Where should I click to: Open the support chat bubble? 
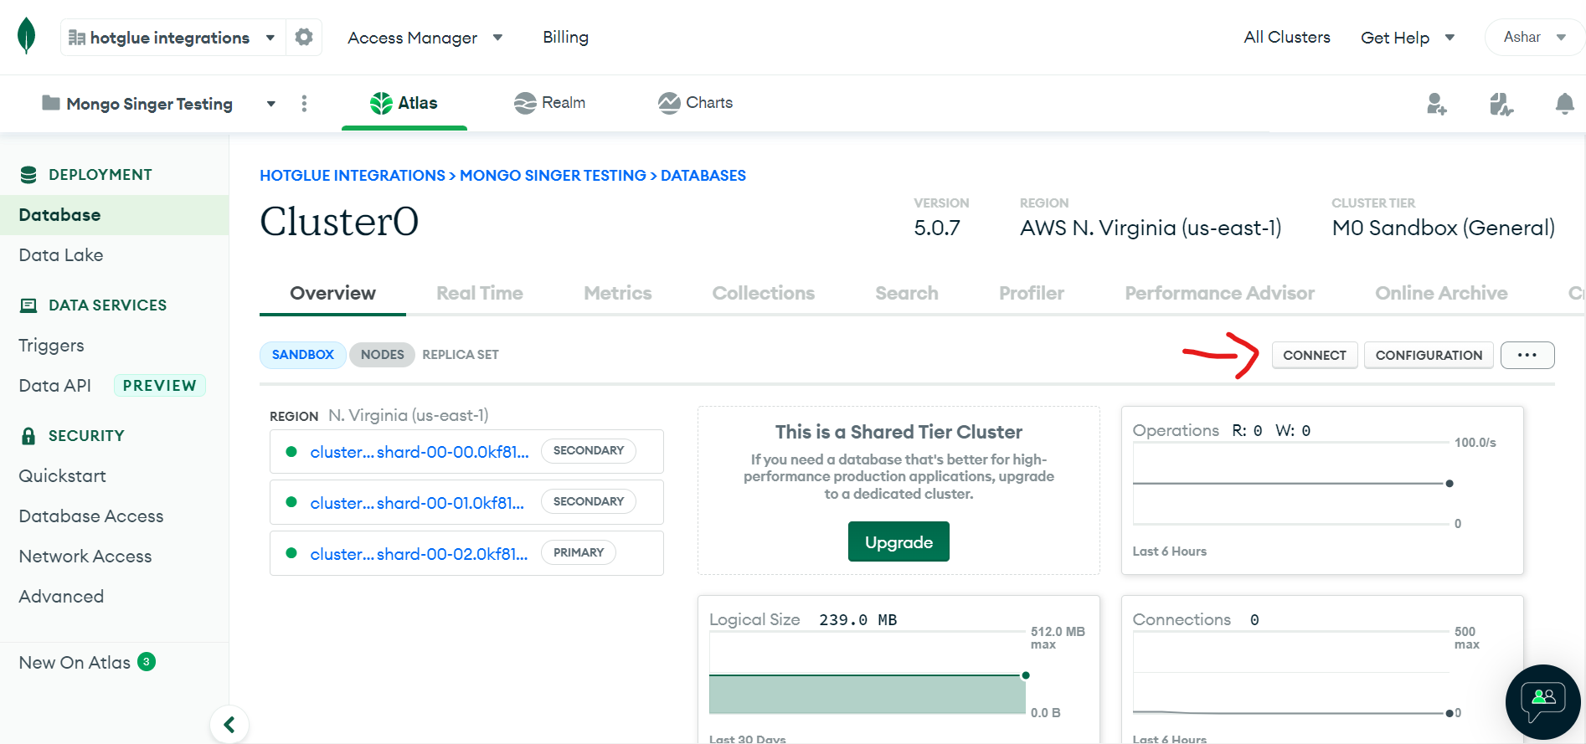[x=1542, y=701]
